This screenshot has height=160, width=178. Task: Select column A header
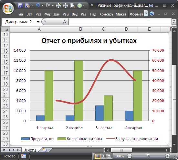(39, 29)
